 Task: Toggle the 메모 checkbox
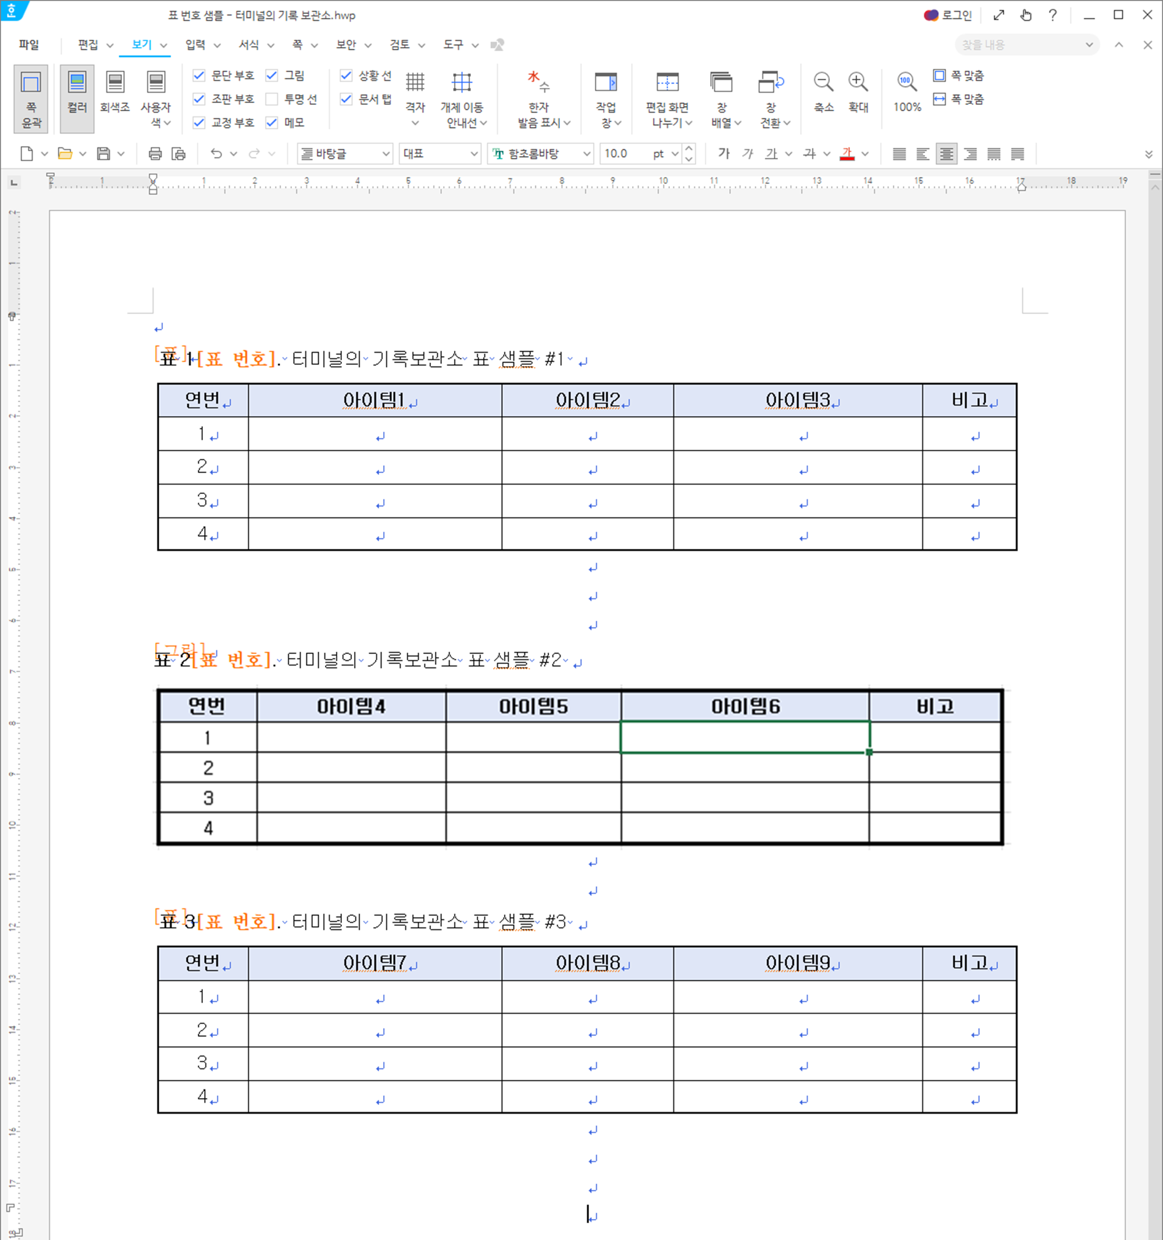[272, 123]
